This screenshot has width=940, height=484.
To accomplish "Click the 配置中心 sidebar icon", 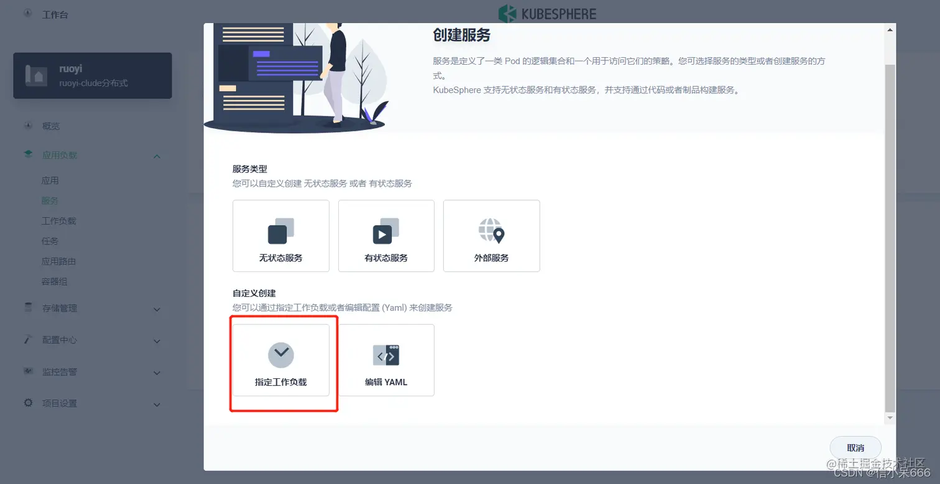I will [x=28, y=340].
